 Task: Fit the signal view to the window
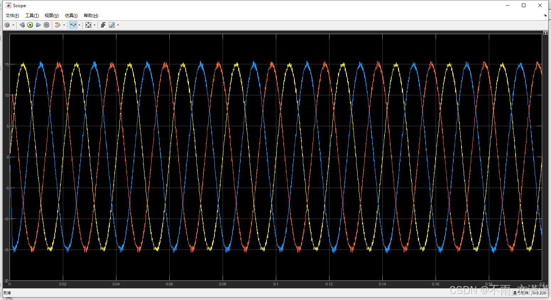pyautogui.click(x=88, y=25)
